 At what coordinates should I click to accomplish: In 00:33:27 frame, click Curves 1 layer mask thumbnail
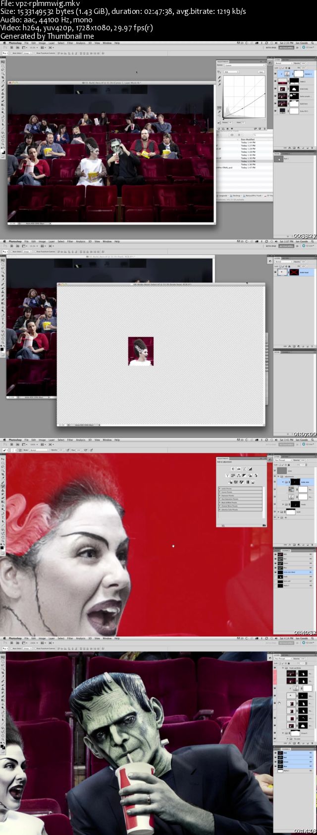point(299,74)
